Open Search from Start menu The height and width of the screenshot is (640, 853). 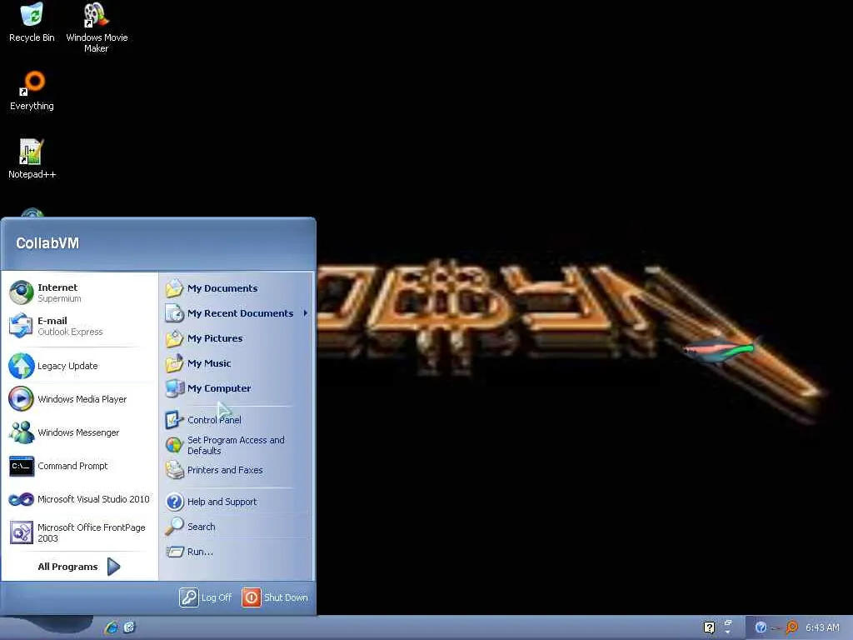237,527
